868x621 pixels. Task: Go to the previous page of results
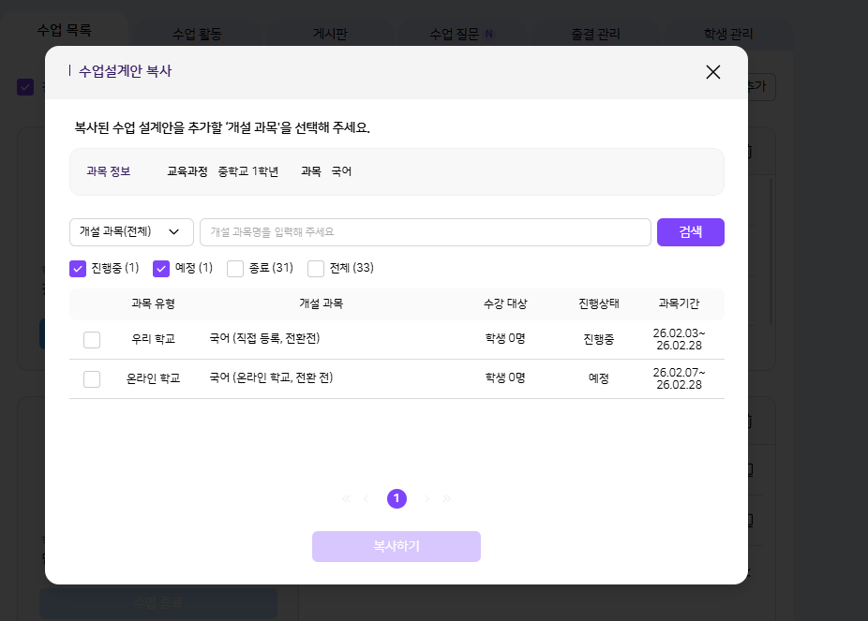(x=366, y=498)
